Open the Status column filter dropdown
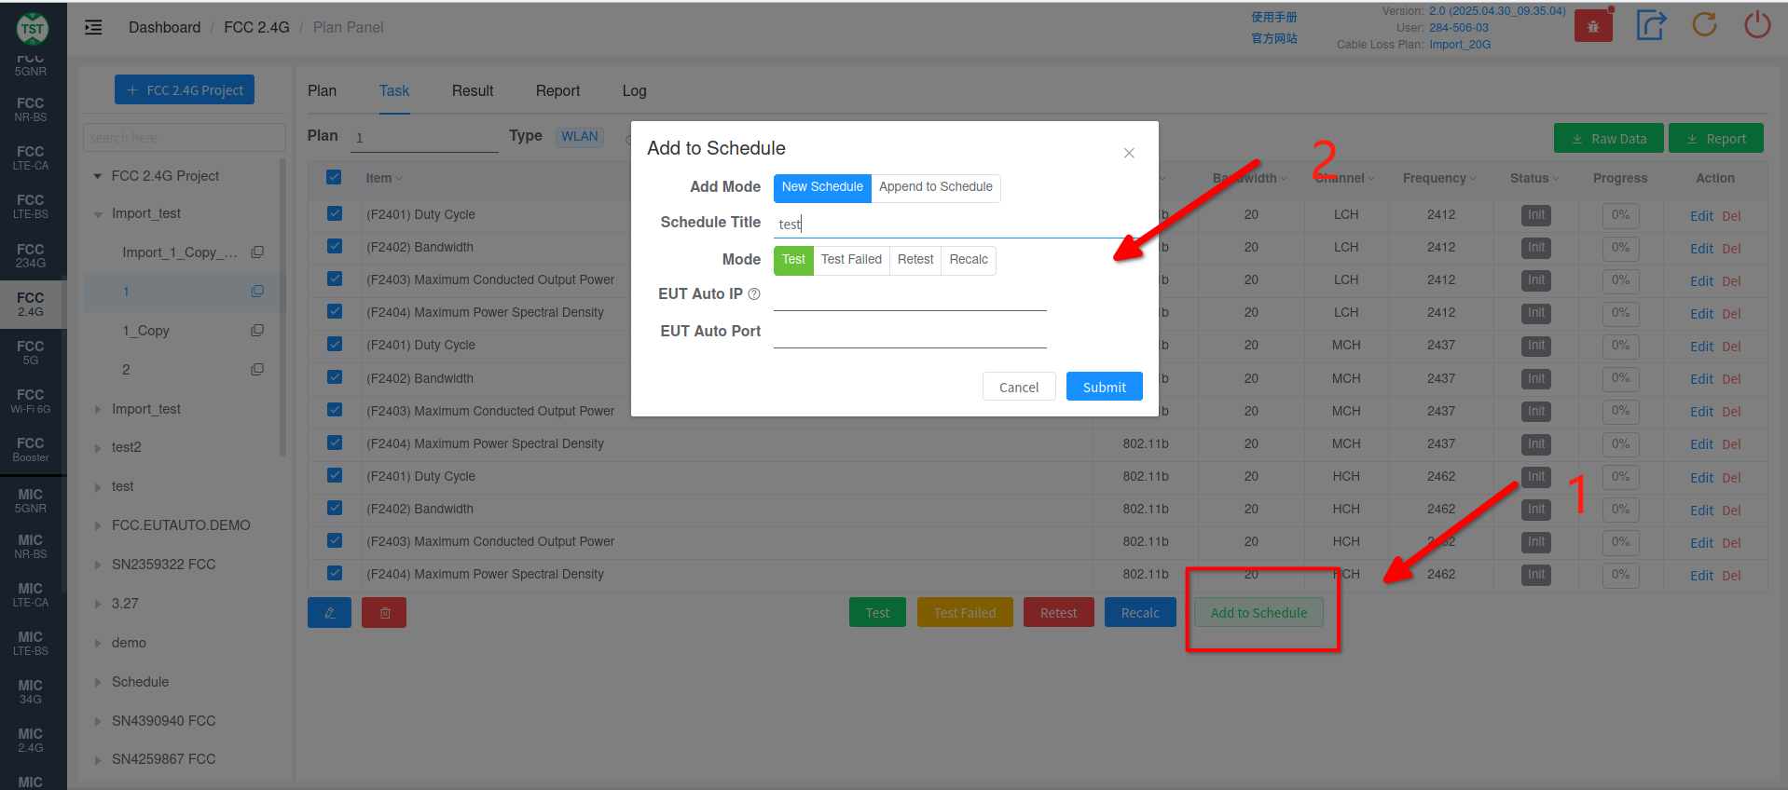The image size is (1788, 790). point(1556,179)
